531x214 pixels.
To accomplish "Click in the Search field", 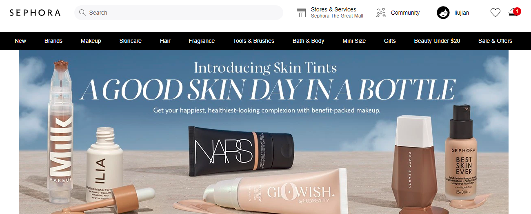I will 179,13.
